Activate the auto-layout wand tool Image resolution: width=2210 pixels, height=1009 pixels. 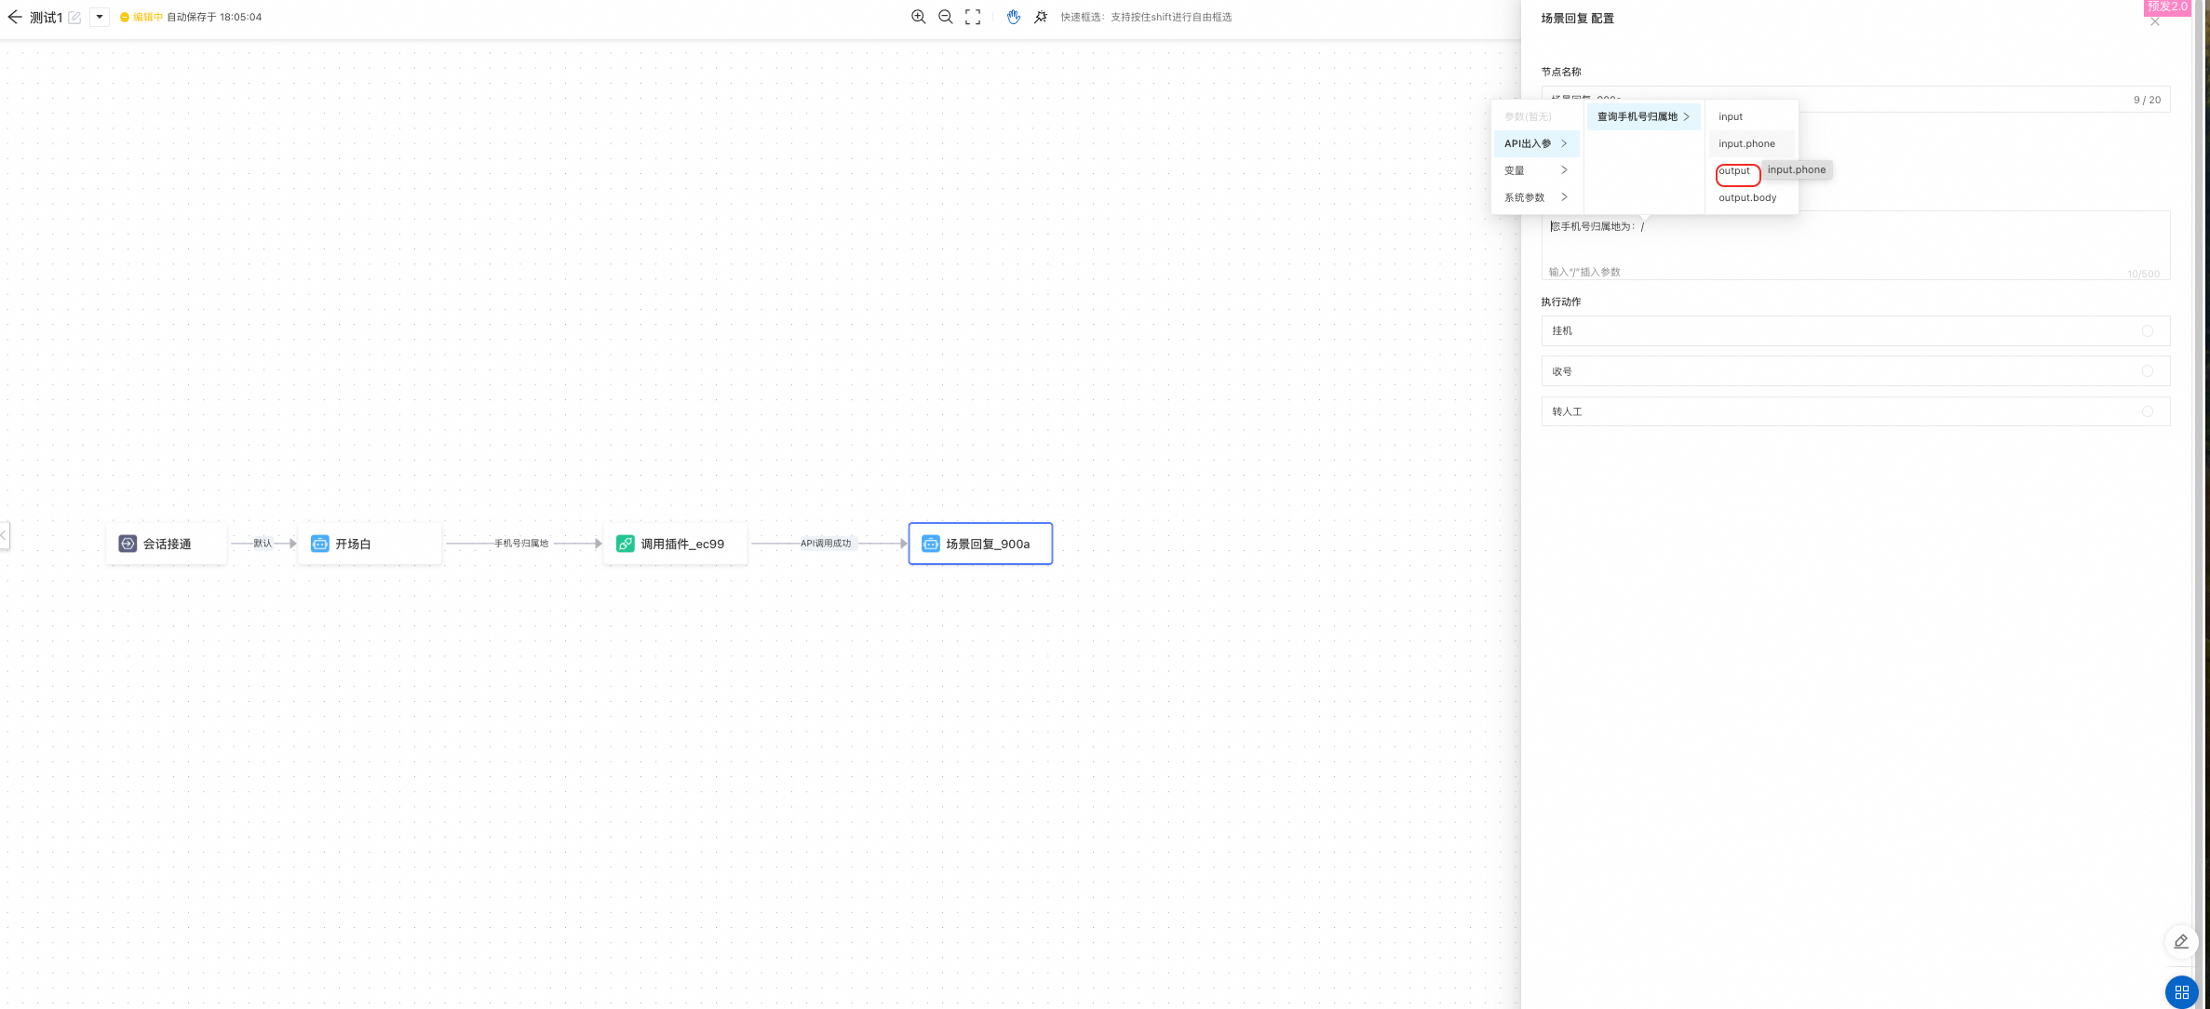[x=1041, y=17]
